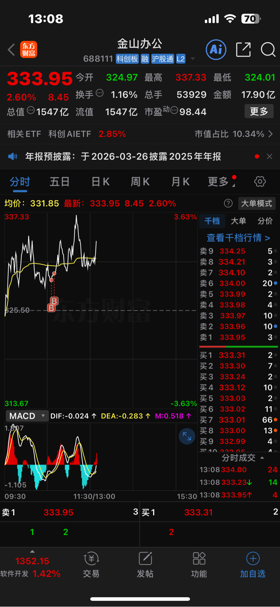The width and height of the screenshot is (280, 607).
Task: Tap 卖9 row at 334.25
Action: (x=238, y=251)
